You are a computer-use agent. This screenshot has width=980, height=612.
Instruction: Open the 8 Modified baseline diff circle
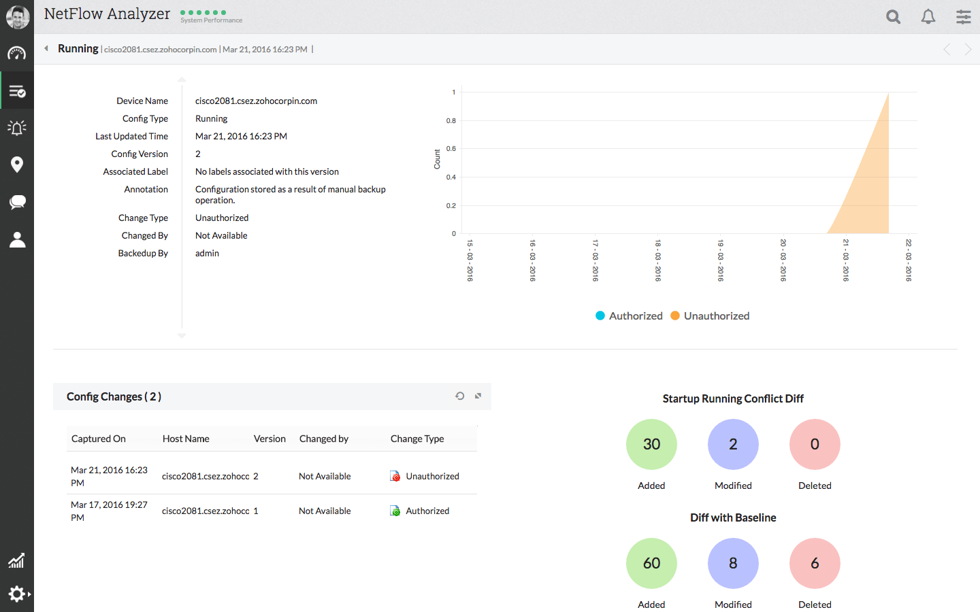pyautogui.click(x=733, y=563)
